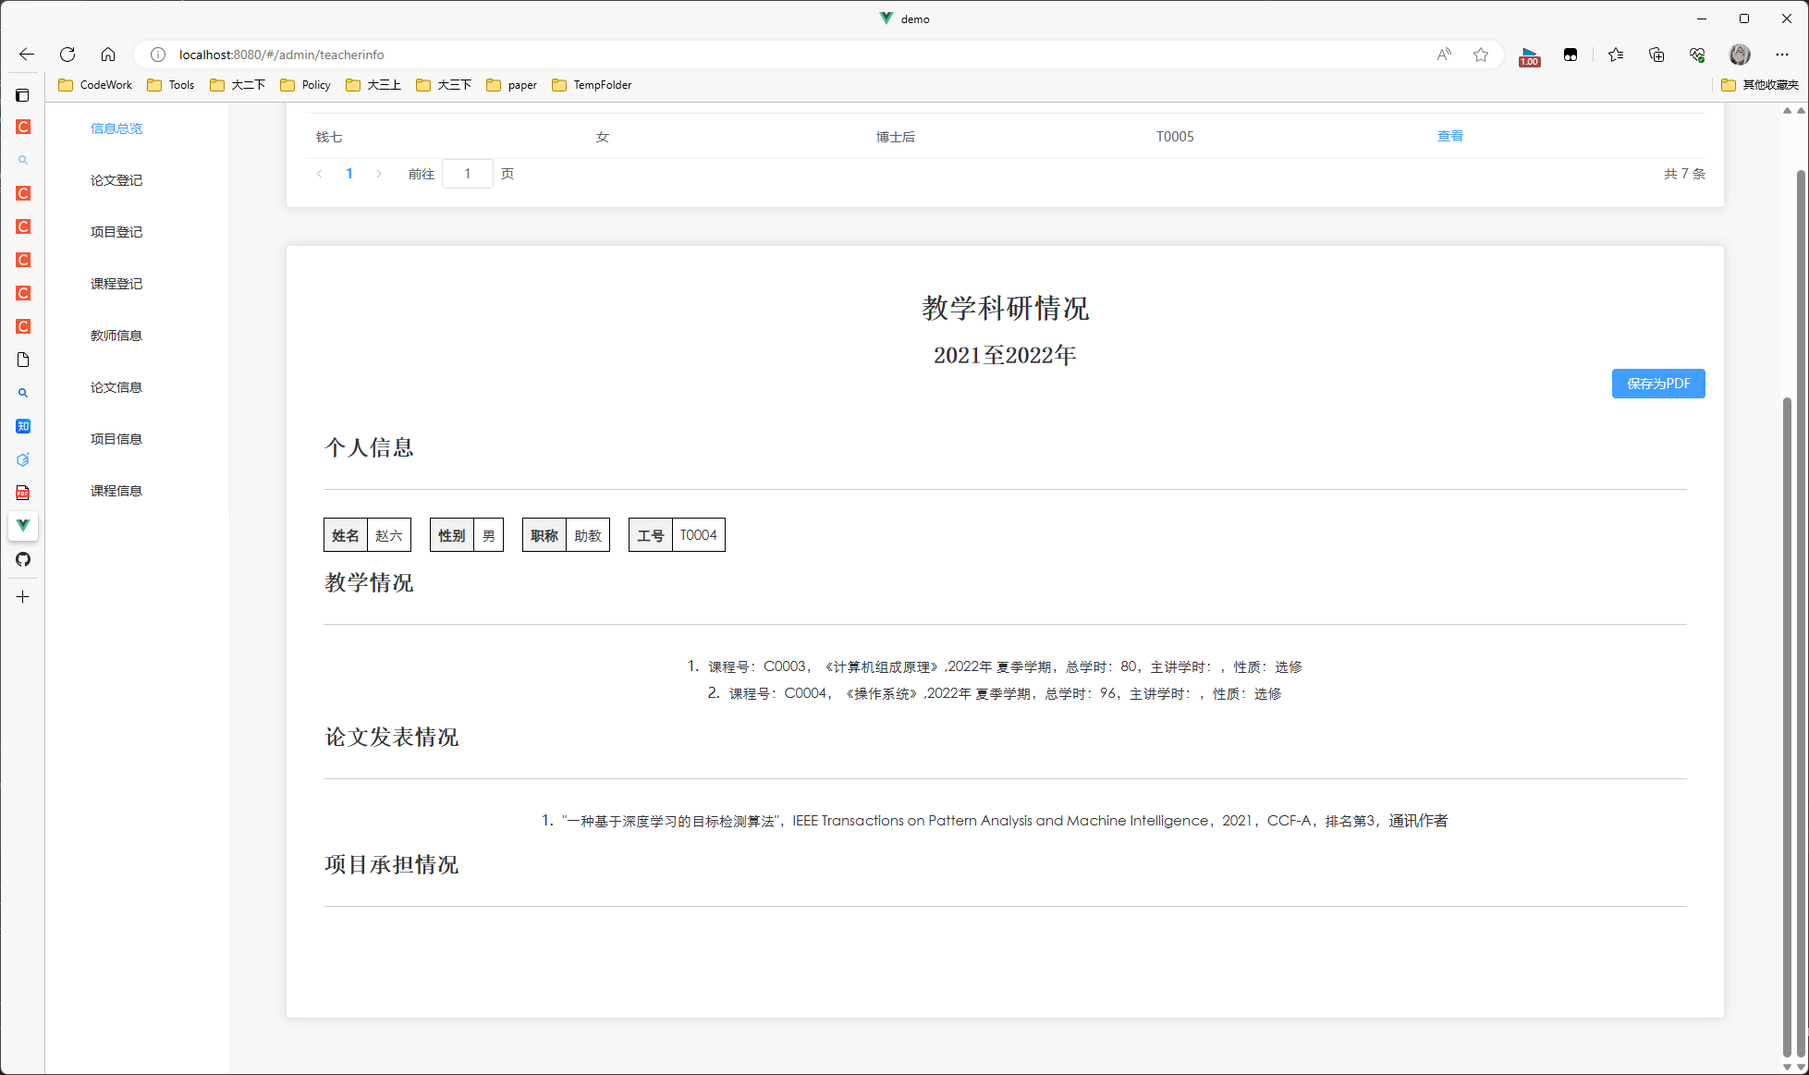Click the 保存为PDF button
The height and width of the screenshot is (1075, 1809).
pos(1658,383)
